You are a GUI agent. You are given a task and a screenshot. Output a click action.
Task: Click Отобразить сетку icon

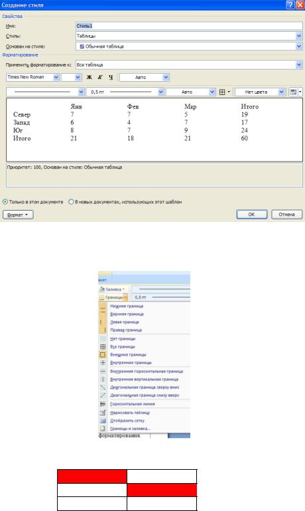point(103,421)
